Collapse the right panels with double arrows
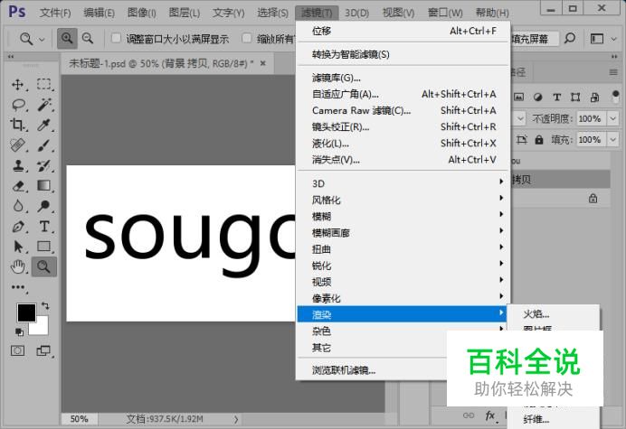The width and height of the screenshot is (626, 429). click(x=614, y=57)
